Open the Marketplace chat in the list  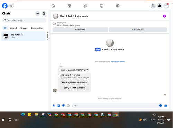click(23, 36)
